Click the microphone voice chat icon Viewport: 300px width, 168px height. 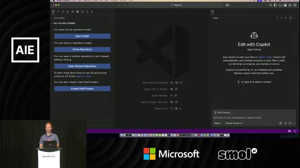pyautogui.click(x=285, y=123)
